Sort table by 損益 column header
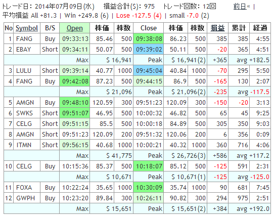273x217 pixels. click(x=217, y=28)
